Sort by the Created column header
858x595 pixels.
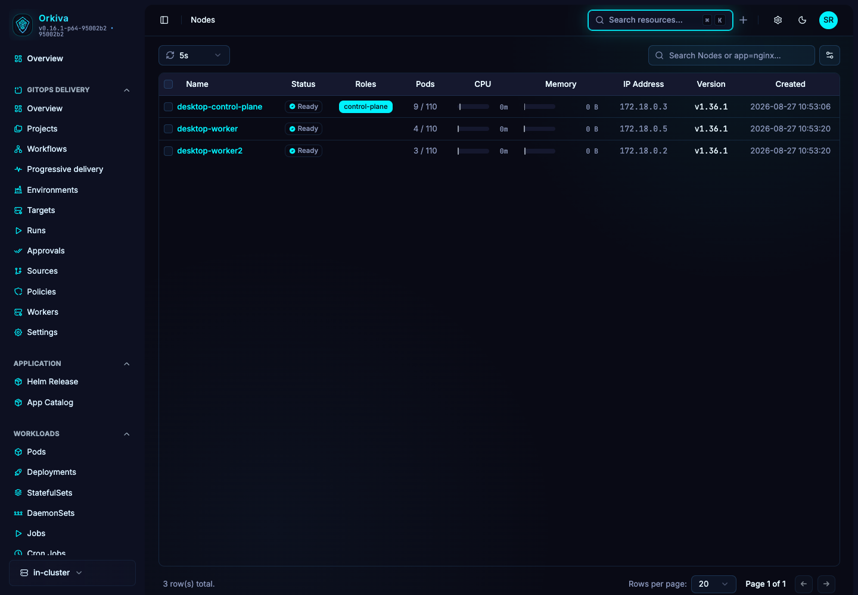point(790,84)
